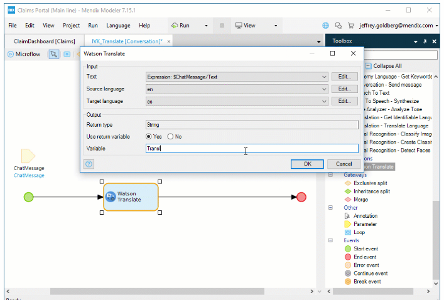Select the red end event on canvas
This screenshot has width=444, height=300.
pyautogui.click(x=301, y=197)
